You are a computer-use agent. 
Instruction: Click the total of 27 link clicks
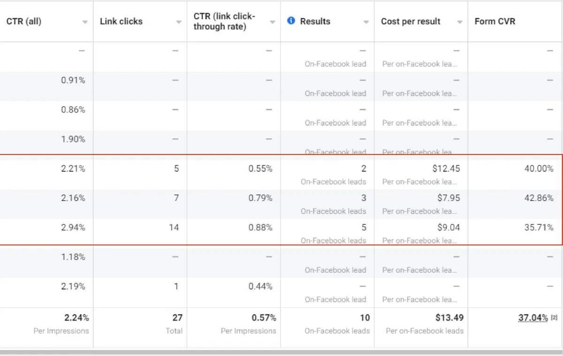pos(177,318)
